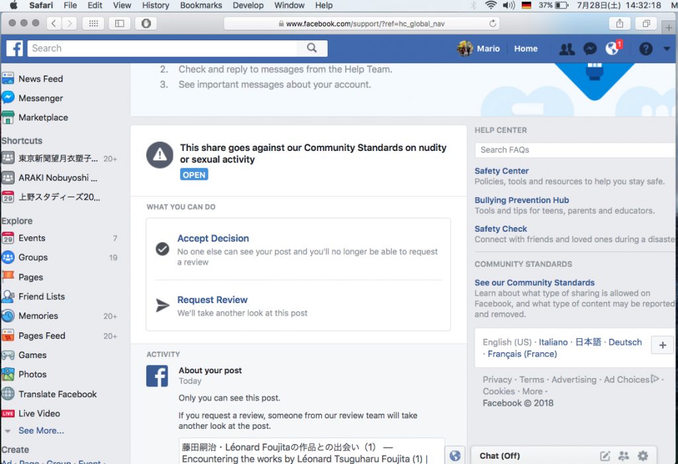This screenshot has height=464, width=678.
Task: Click the Facebook logo in the blue header
Action: point(15,48)
